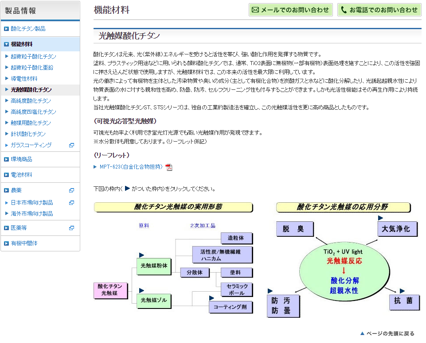Click external-link icon next to 日本市場向け製品
Image resolution: width=426 pixels, height=343 pixels.
(71, 203)
